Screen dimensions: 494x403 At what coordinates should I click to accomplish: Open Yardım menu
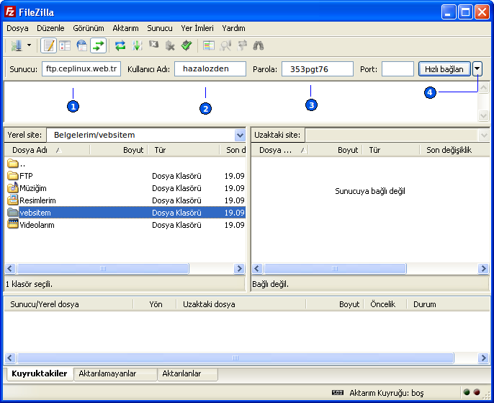[x=233, y=28]
